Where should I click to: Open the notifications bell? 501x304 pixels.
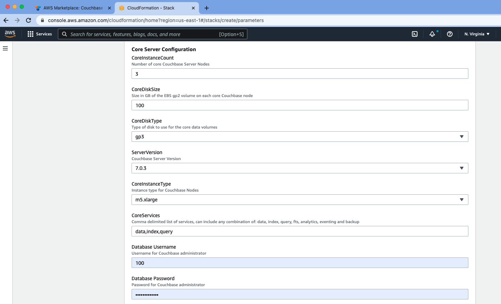432,34
